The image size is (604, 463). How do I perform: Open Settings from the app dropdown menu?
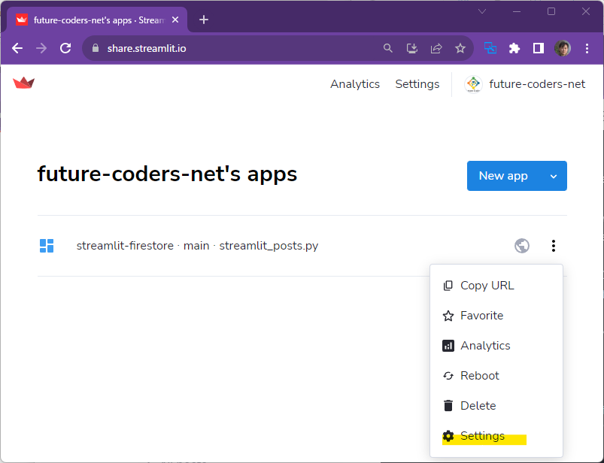tap(496, 436)
